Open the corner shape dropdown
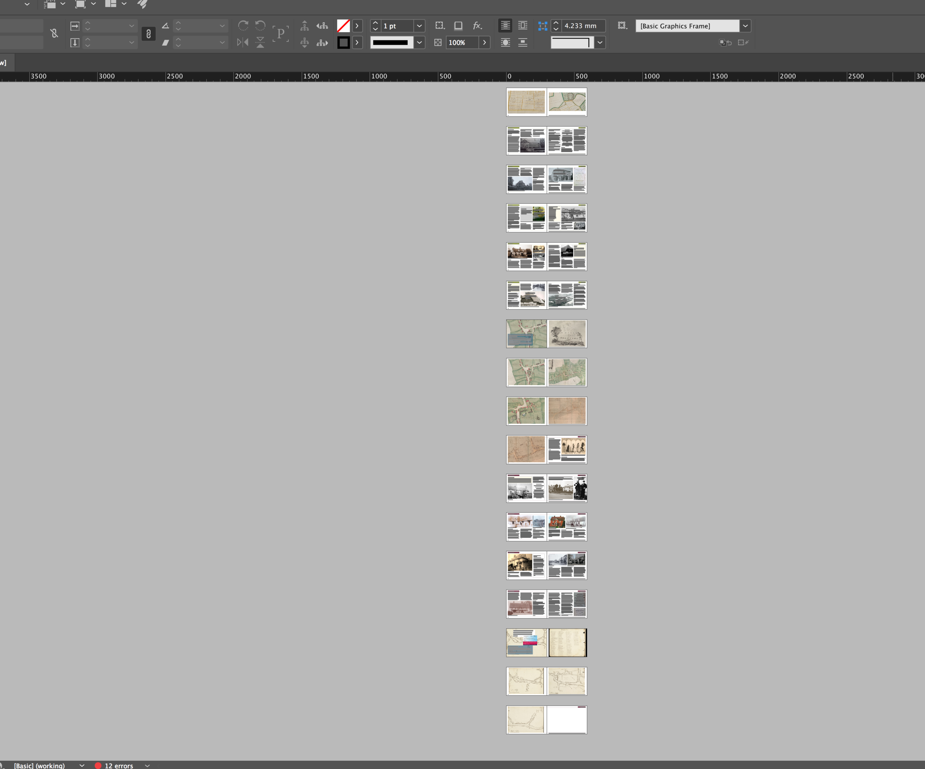This screenshot has height=769, width=925. 600,43
